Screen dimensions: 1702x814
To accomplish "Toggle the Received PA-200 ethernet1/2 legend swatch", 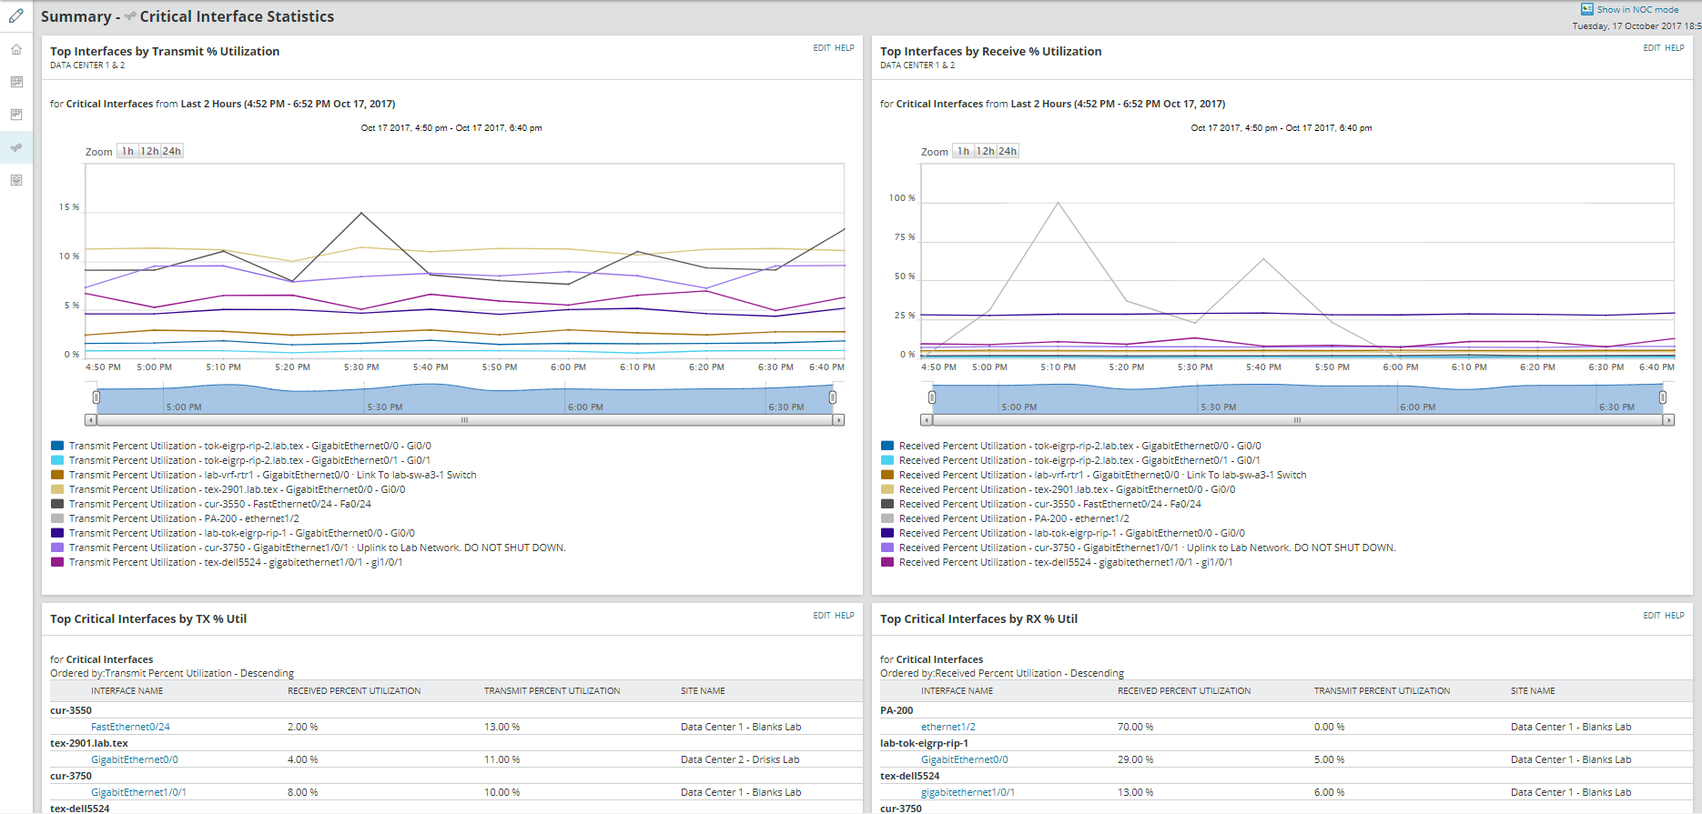I will coord(887,518).
